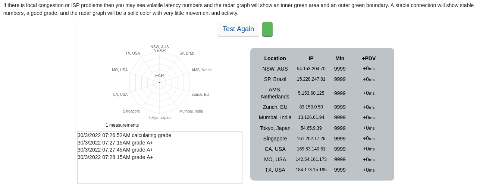483x185 pixels.
Task: Click the red center dot on radar graph
Action: [160, 82]
